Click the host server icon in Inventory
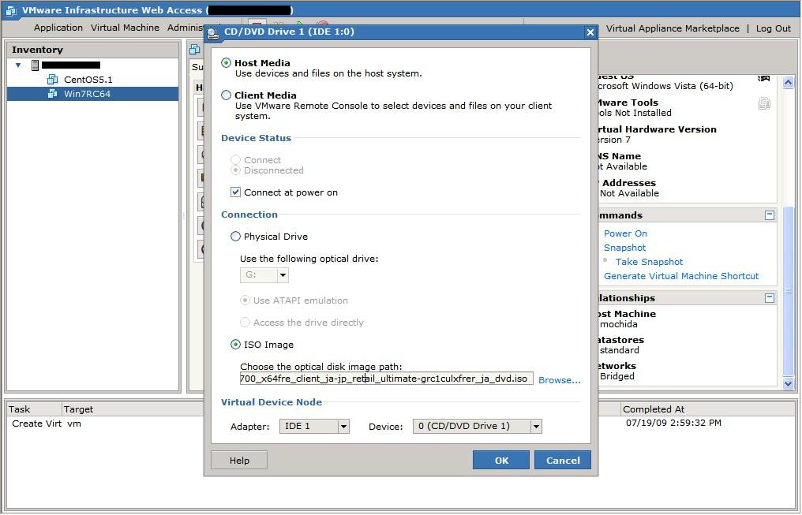This screenshot has width=802, height=515. tap(35, 65)
